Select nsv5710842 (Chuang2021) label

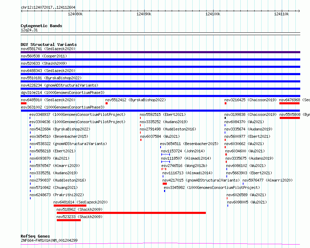[54, 187]
